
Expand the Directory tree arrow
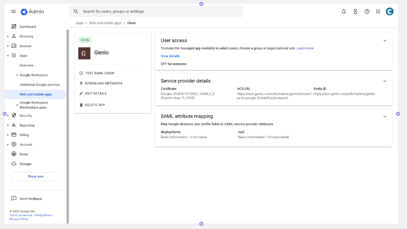point(8,36)
